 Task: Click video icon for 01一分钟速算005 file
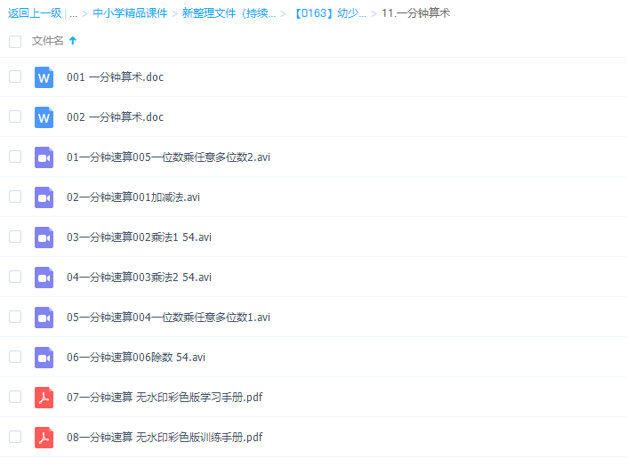point(44,157)
